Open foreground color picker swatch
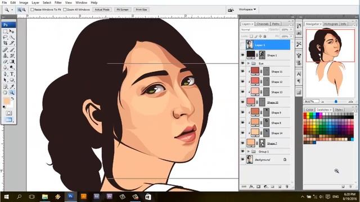Viewport: 360px width, 202px height. 7,101
